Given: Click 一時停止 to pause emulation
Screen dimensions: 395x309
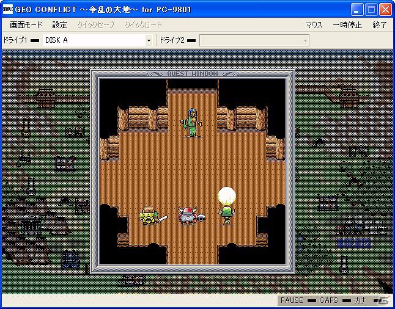Looking at the screenshot, I should [347, 25].
